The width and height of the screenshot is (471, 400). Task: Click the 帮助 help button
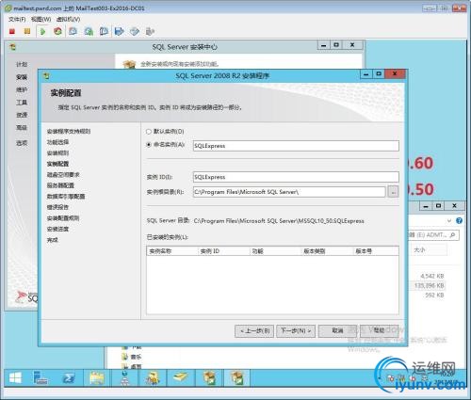[380, 330]
